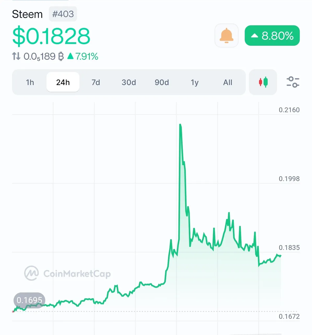
Task: Tap the green 7.91% BTC change
Action: tap(83, 56)
